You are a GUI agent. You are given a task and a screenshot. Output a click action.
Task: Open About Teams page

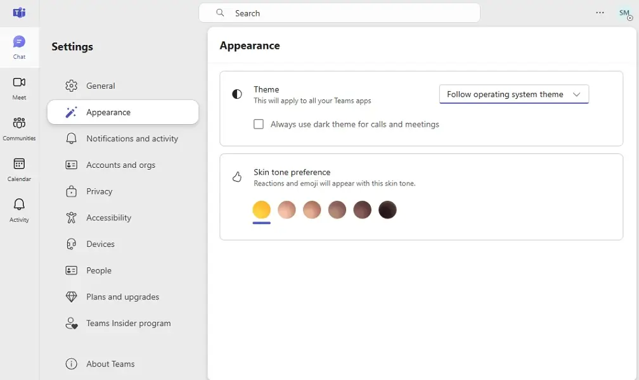coord(123,364)
